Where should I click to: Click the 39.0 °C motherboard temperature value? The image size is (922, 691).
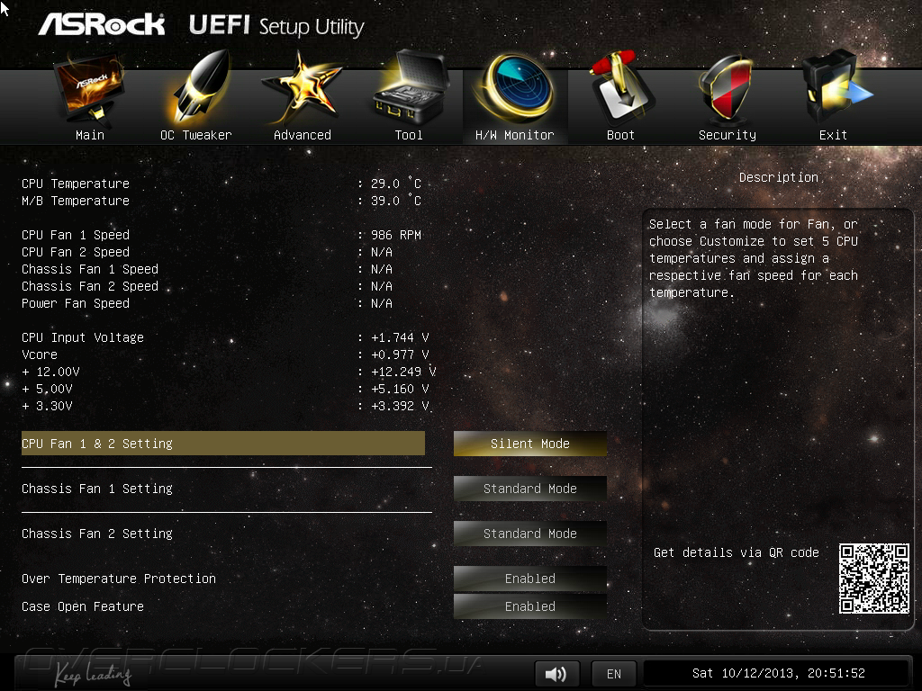point(396,201)
